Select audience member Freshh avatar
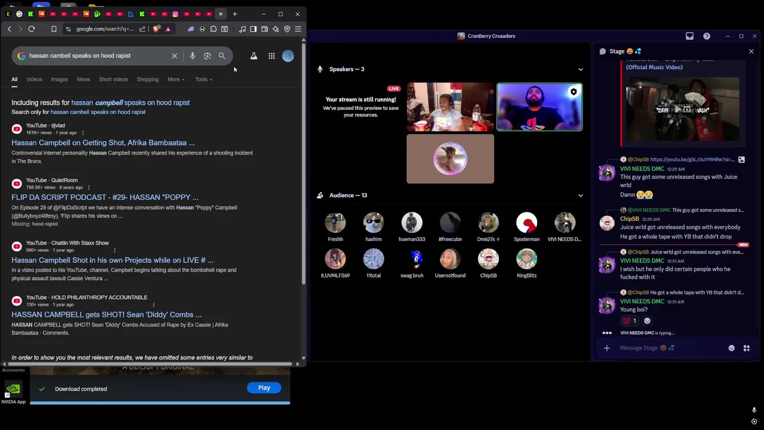 [x=335, y=222]
